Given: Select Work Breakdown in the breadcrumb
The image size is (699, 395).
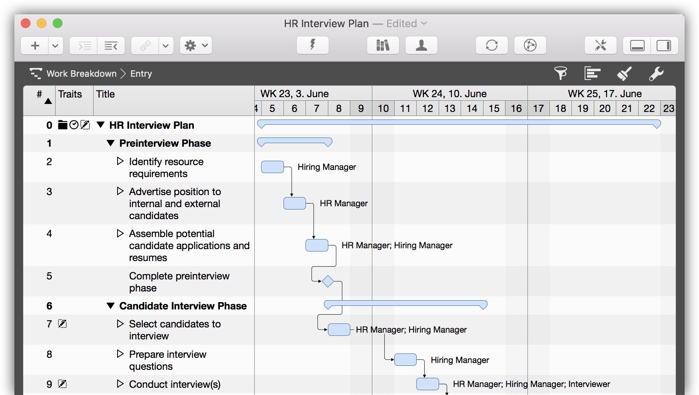Looking at the screenshot, I should pyautogui.click(x=81, y=74).
